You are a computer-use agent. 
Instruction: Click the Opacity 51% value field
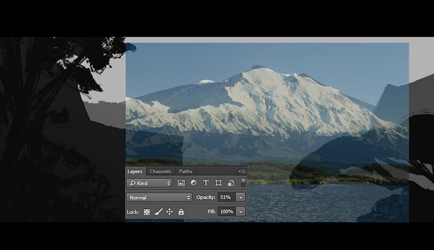(226, 197)
